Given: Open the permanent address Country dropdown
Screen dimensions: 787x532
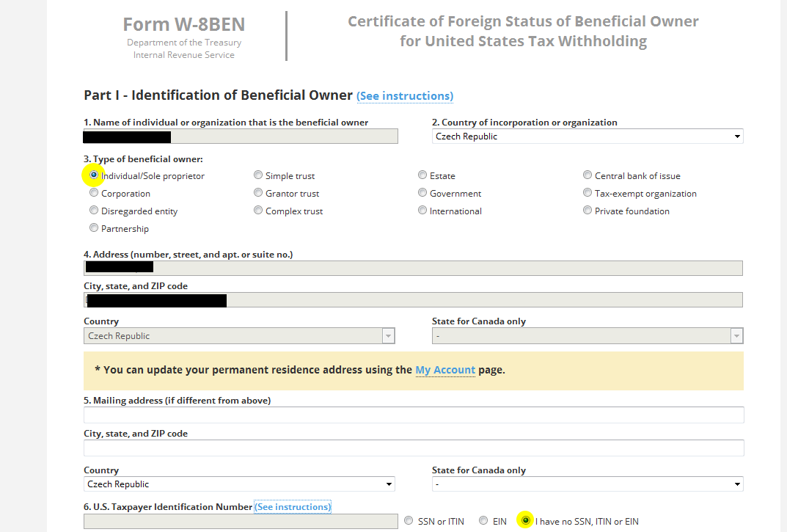Looking at the screenshot, I should [x=239, y=335].
